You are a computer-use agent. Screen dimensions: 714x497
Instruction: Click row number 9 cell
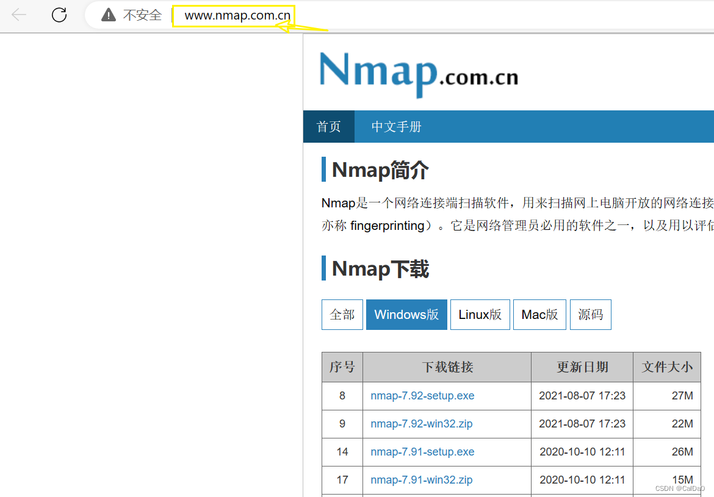point(342,424)
